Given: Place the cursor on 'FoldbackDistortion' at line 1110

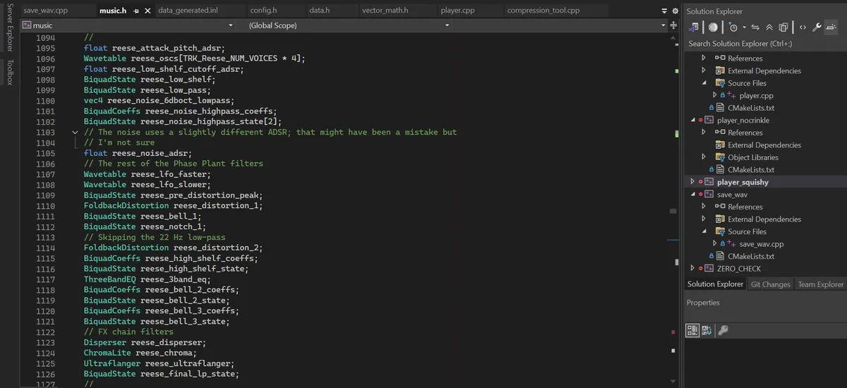Looking at the screenshot, I should pos(126,205).
